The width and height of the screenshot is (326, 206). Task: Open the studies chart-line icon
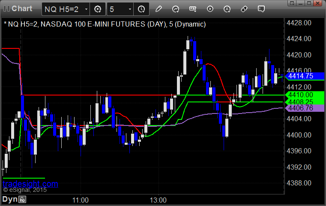coord(176,9)
